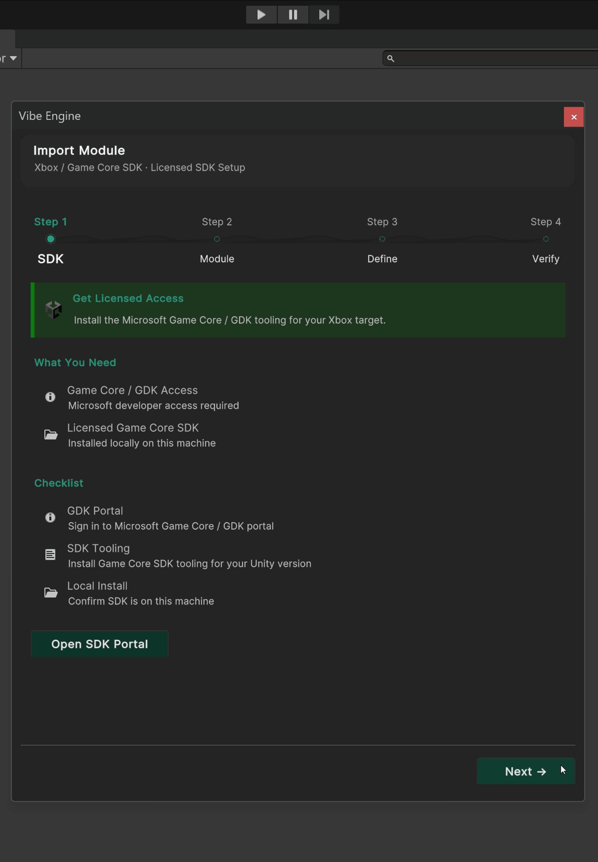The image size is (598, 862).
Task: Jump to Step 3 Define marker
Action: pyautogui.click(x=382, y=239)
